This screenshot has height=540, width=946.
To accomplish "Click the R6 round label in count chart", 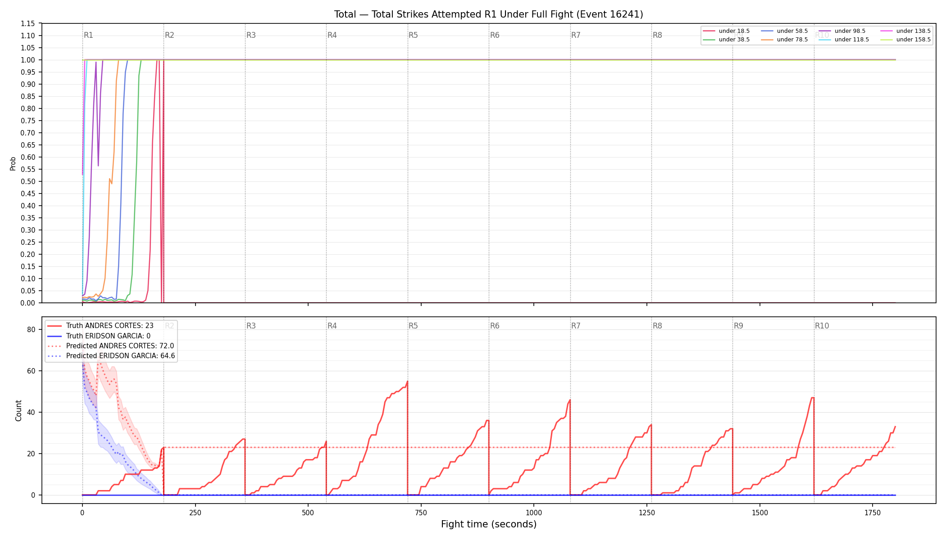I will coord(495,326).
